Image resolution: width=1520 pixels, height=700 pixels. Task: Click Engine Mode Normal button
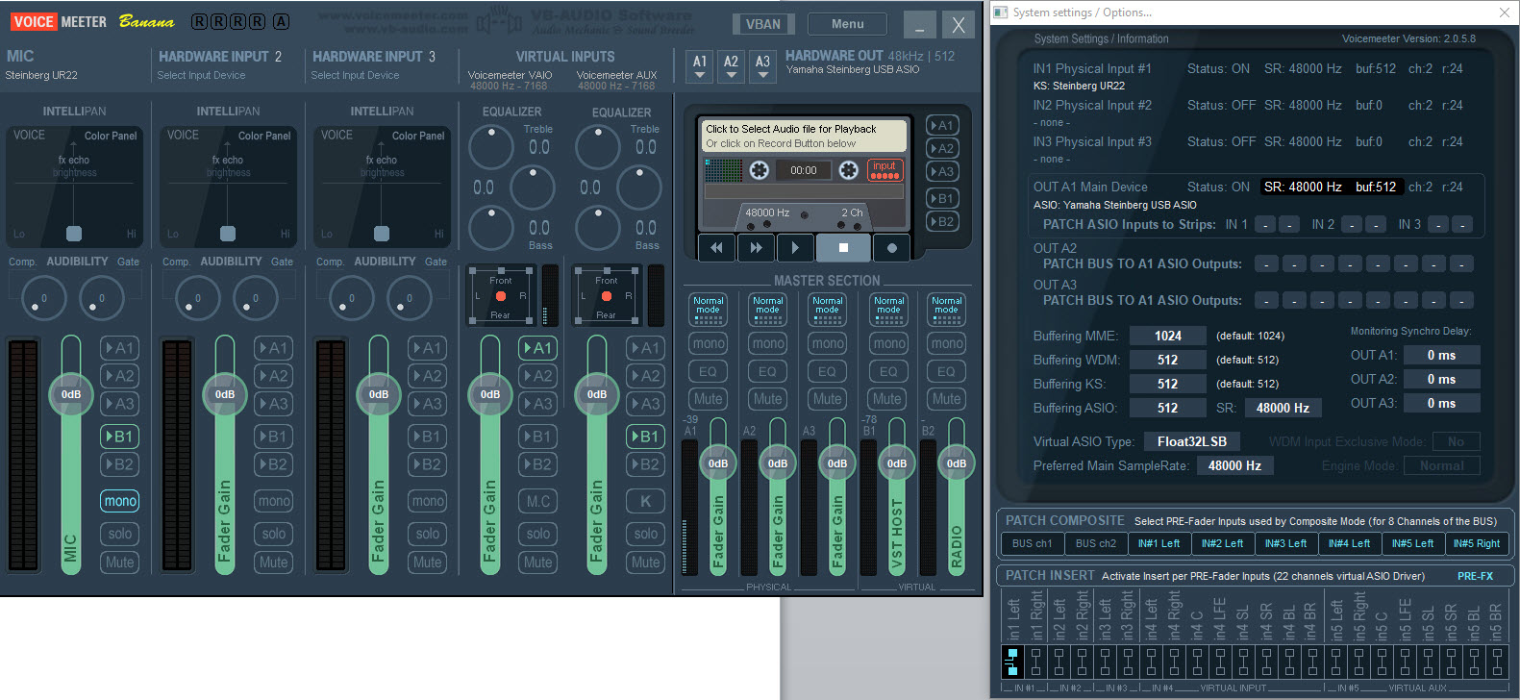1441,465
